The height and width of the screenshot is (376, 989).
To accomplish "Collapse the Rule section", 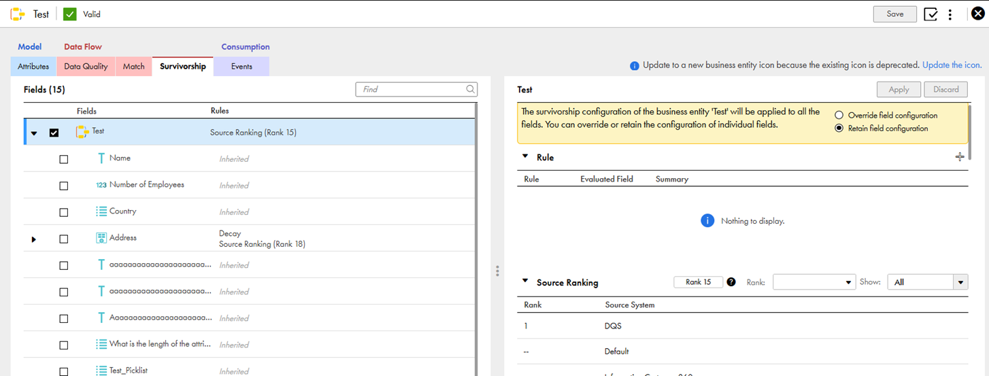I will pyautogui.click(x=525, y=156).
